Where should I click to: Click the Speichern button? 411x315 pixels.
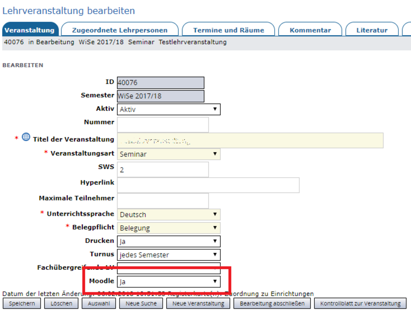21,303
